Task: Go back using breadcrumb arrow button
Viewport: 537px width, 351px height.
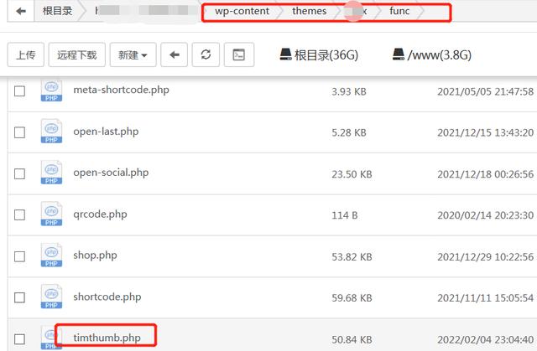Action: [21, 11]
